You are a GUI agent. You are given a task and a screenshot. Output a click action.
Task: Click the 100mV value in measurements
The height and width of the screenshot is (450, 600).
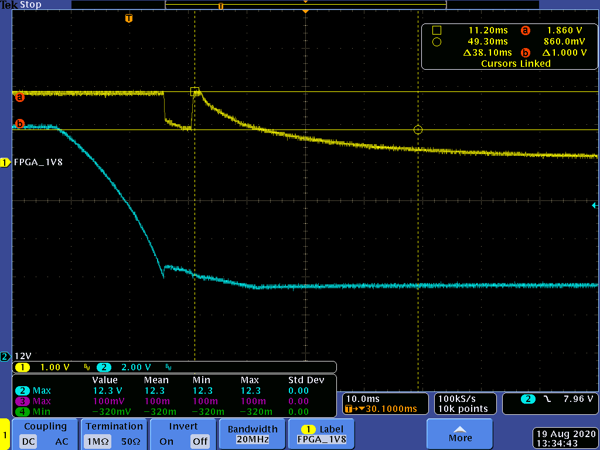coord(108,401)
